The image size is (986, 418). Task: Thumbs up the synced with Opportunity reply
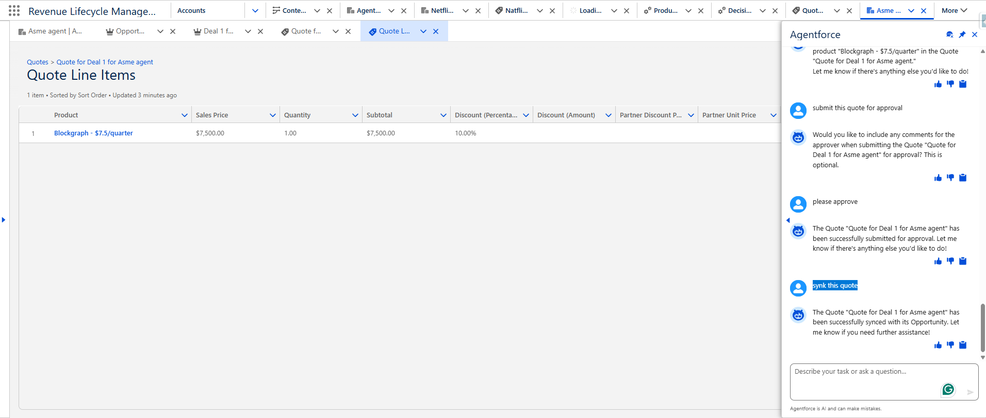tap(938, 345)
